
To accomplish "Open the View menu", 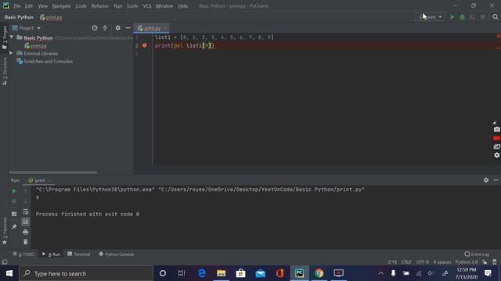I will pyautogui.click(x=42, y=6).
